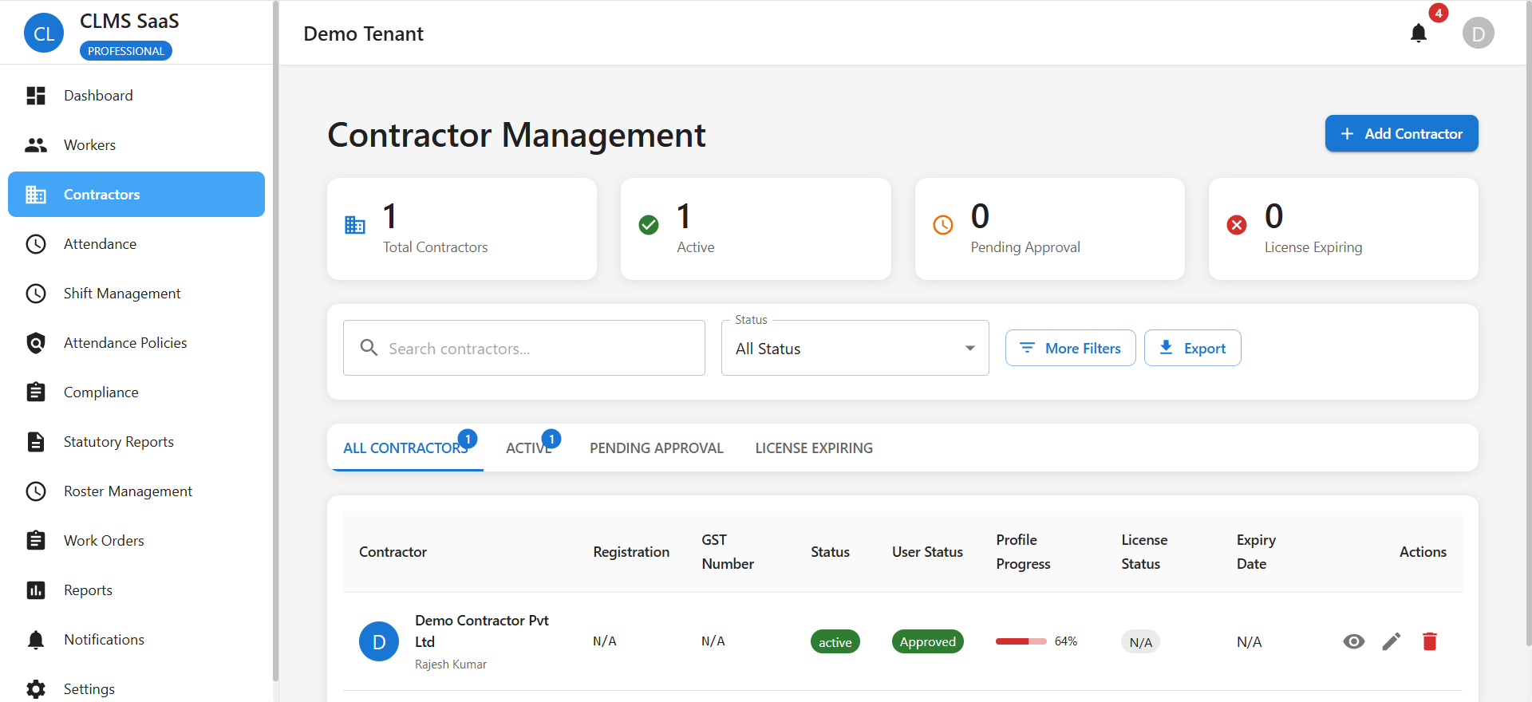The width and height of the screenshot is (1532, 702).
Task: Open Dashboard from the sidebar
Action: coord(98,96)
